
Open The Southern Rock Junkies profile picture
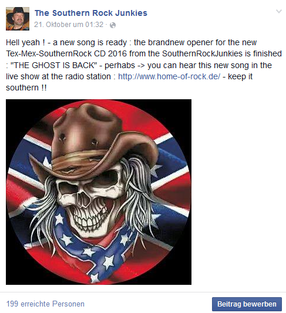[18, 19]
